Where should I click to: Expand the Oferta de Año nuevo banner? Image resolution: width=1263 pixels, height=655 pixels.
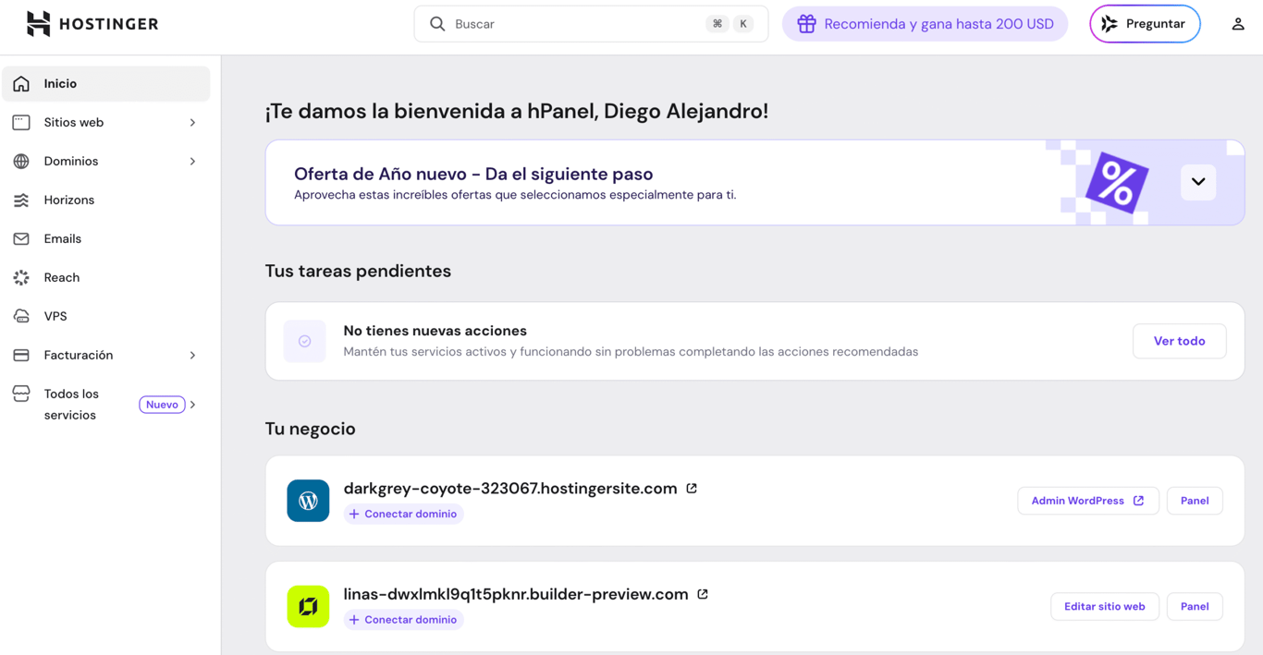1197,182
